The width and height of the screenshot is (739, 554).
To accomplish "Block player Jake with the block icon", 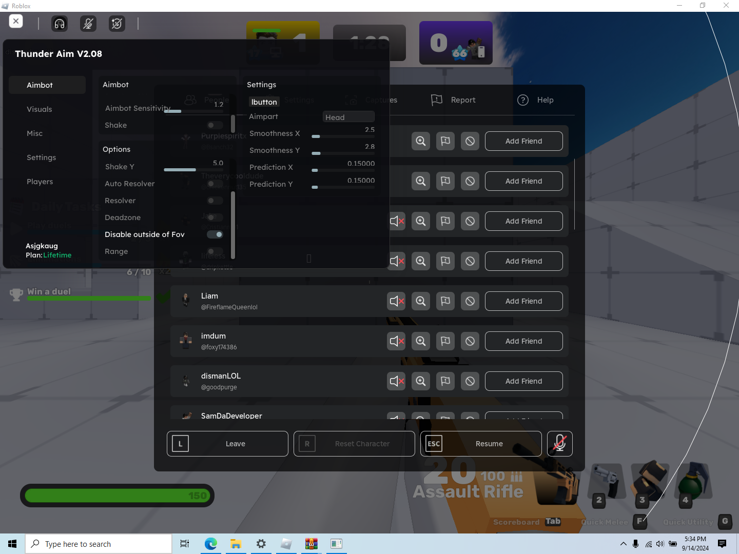I will pyautogui.click(x=470, y=221).
